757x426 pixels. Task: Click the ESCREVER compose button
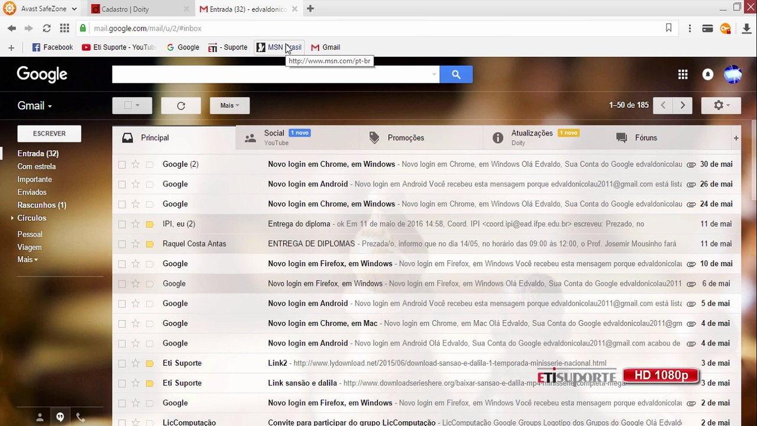pyautogui.click(x=49, y=134)
